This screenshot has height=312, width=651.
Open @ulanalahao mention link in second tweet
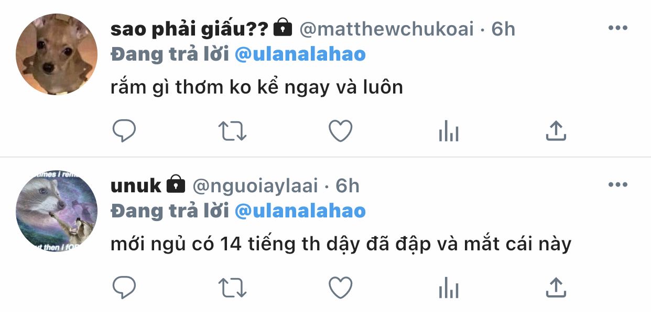pyautogui.click(x=300, y=211)
